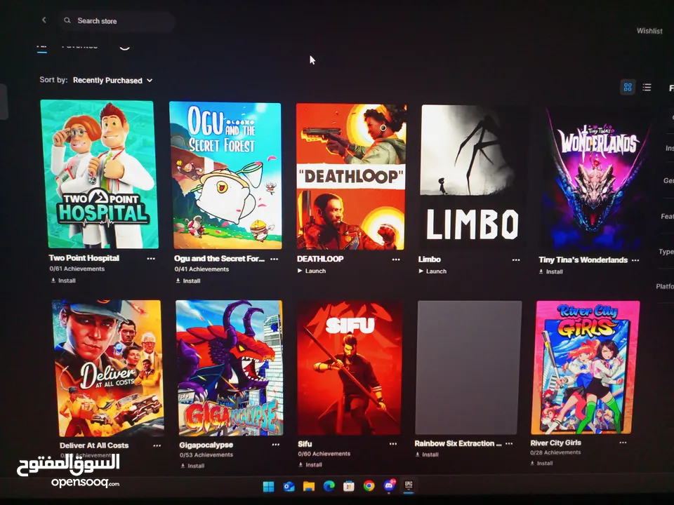674x505 pixels.
Task: Click the Gigapocalypse title text
Action: (x=206, y=445)
